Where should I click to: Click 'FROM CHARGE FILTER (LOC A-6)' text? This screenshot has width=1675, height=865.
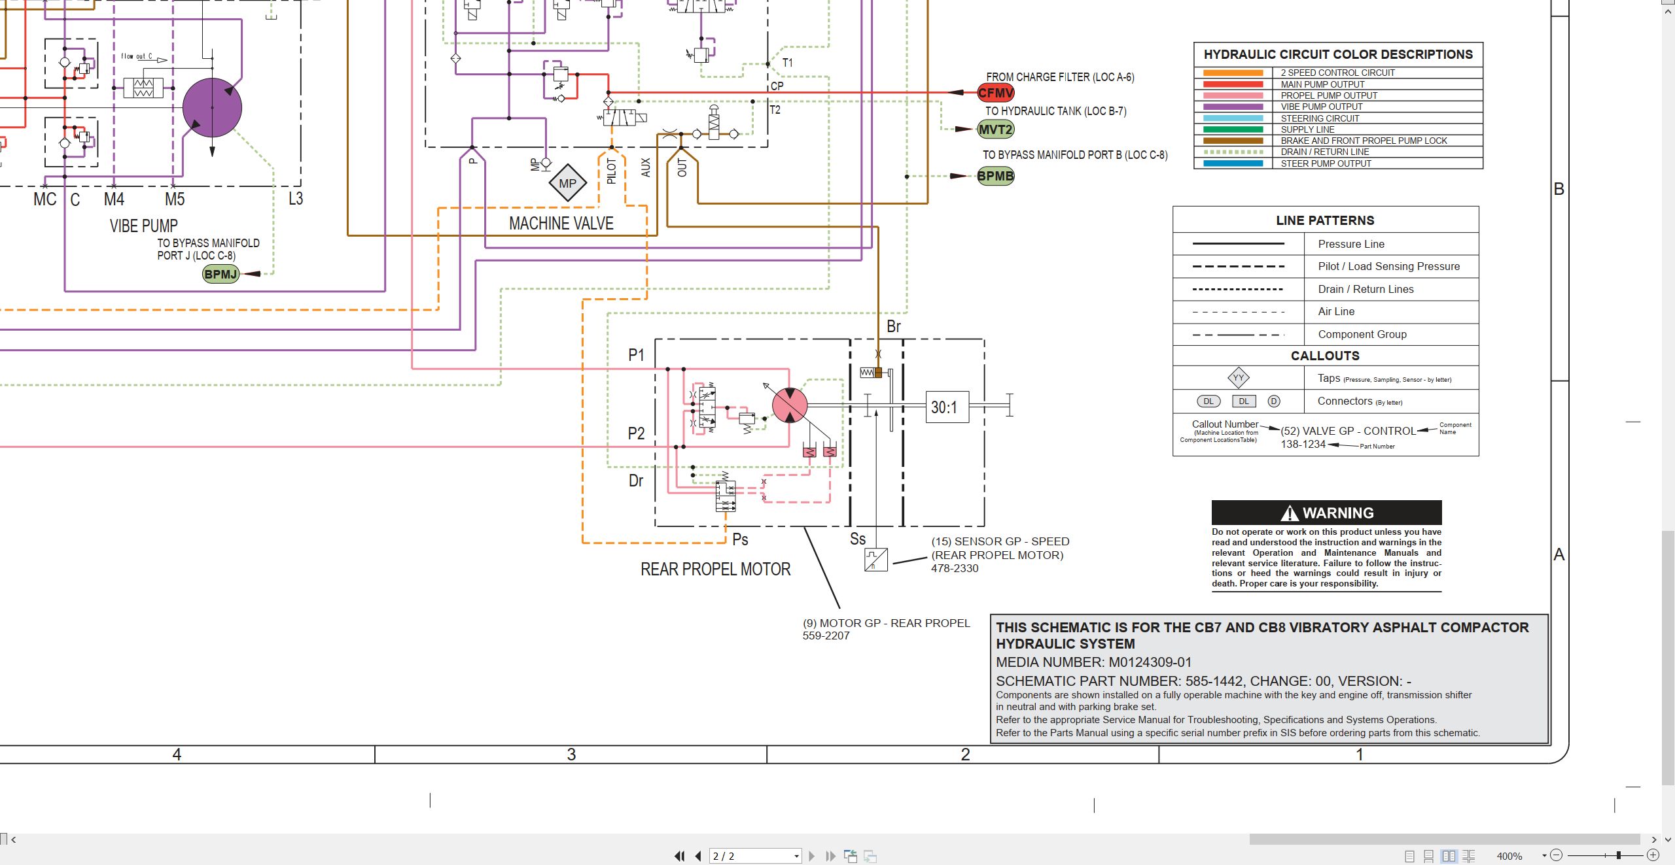(1060, 77)
